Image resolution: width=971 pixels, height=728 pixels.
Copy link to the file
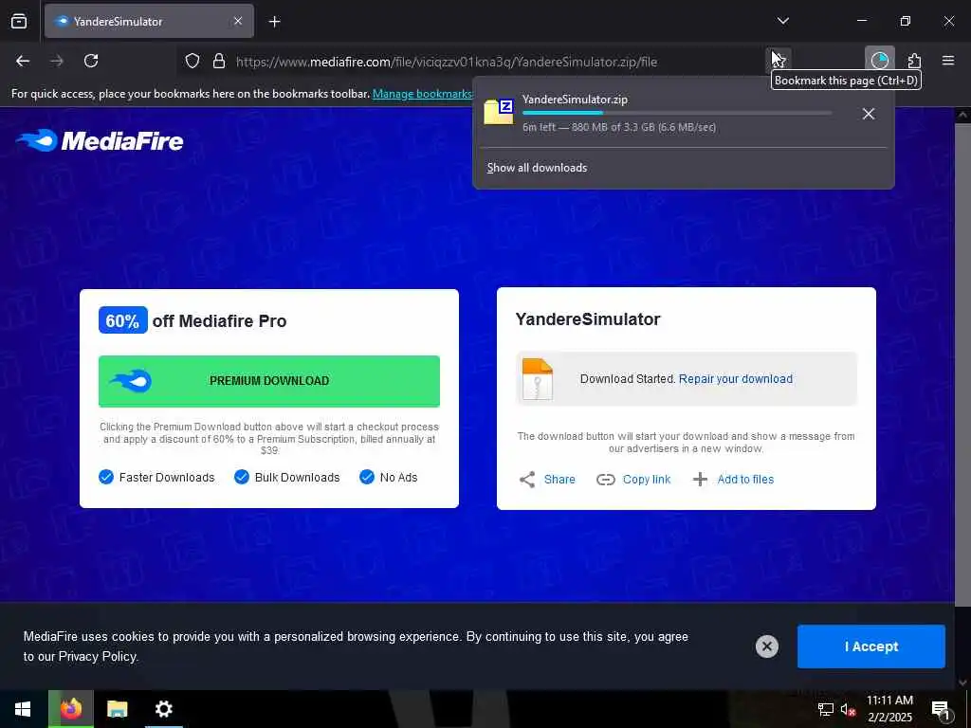pos(647,479)
